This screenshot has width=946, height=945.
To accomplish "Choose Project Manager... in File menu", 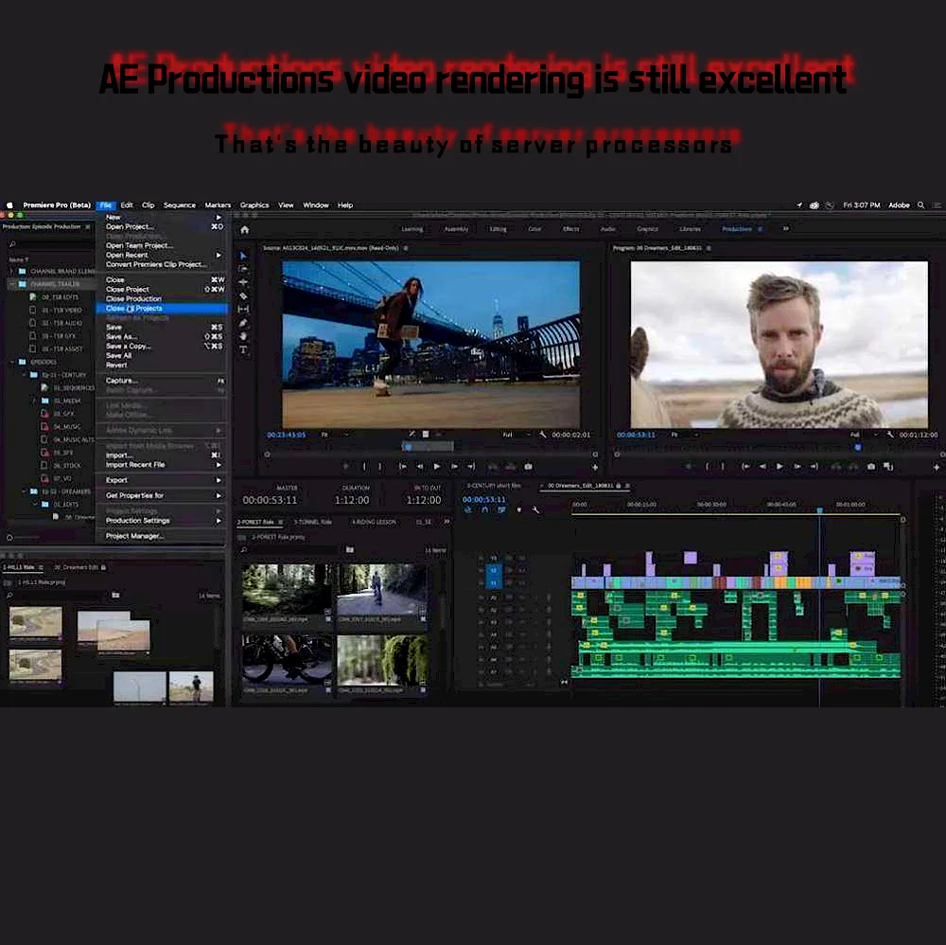I will pos(162,536).
